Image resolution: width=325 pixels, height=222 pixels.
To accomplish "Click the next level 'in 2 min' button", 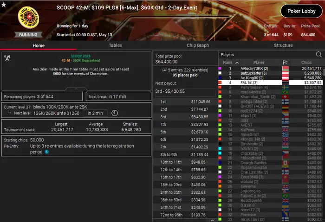I will point(95,113).
